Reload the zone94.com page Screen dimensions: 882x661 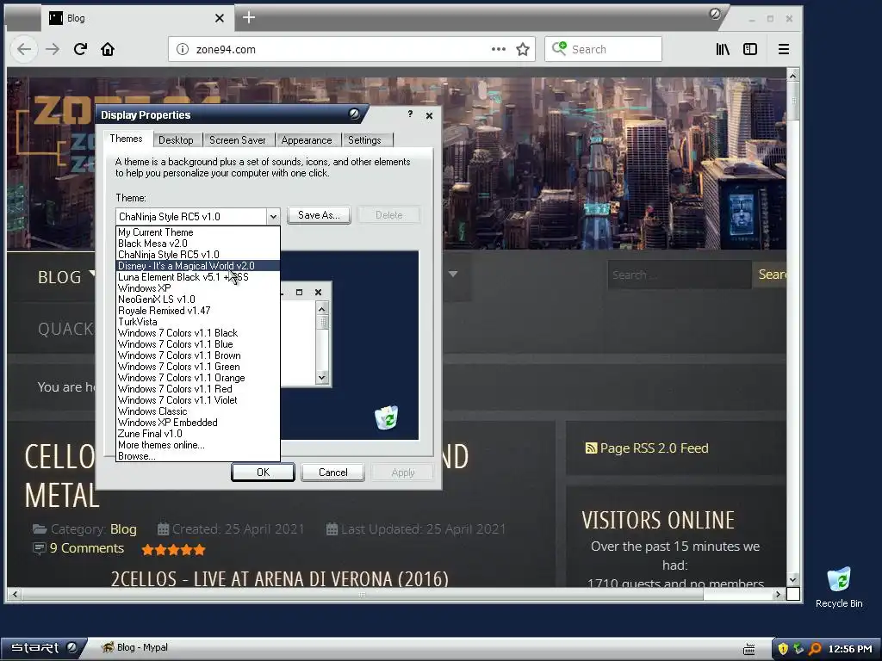(80, 49)
